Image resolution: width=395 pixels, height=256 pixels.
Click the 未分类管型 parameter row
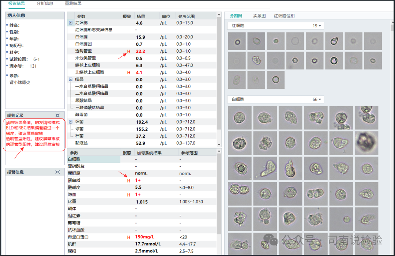point(142,58)
